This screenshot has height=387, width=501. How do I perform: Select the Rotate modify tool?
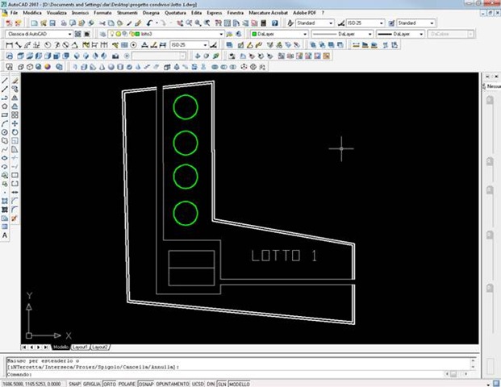(x=15, y=132)
